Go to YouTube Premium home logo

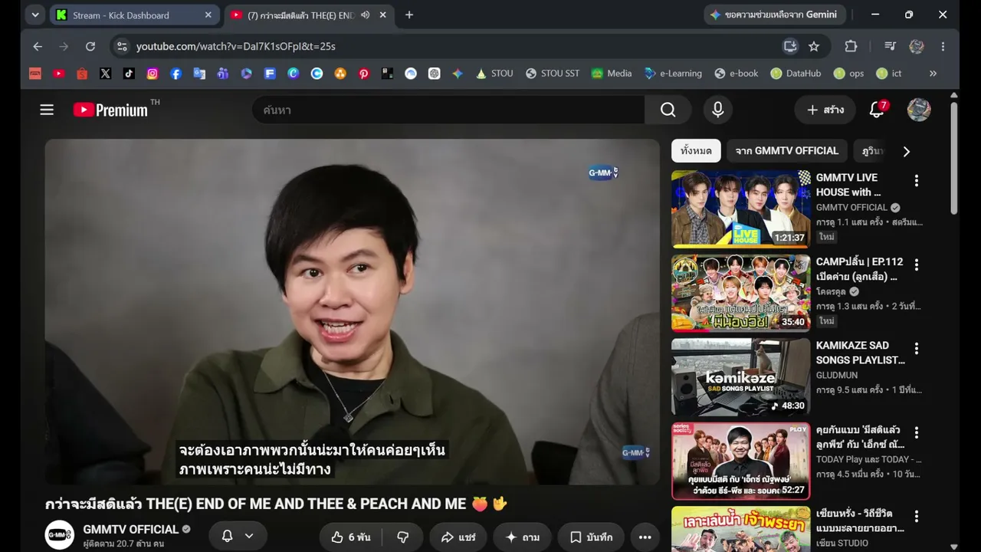(111, 110)
